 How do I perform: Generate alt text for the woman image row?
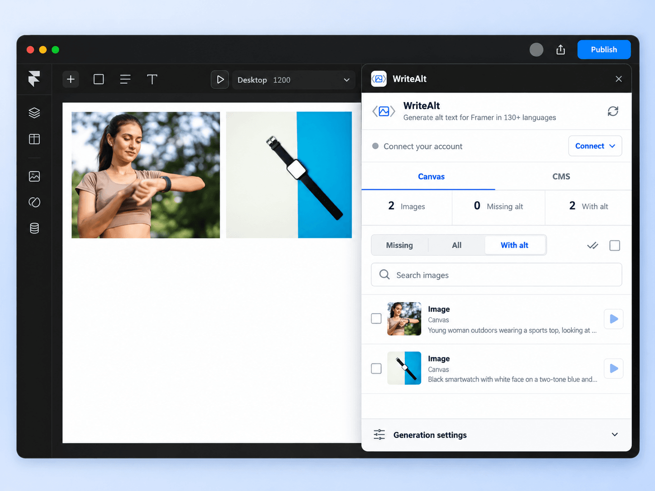(x=614, y=319)
